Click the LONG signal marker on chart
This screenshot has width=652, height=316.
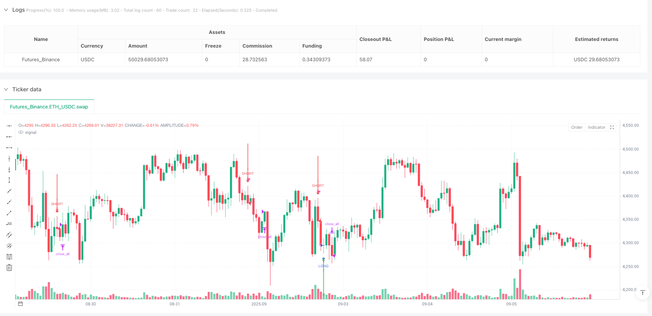[x=323, y=266]
